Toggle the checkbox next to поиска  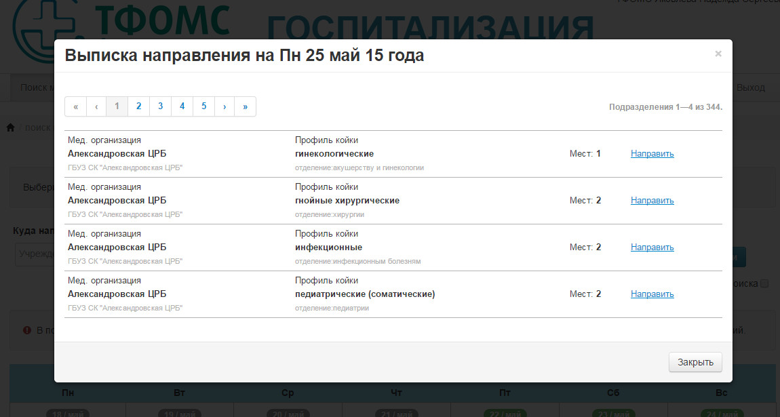point(764,283)
